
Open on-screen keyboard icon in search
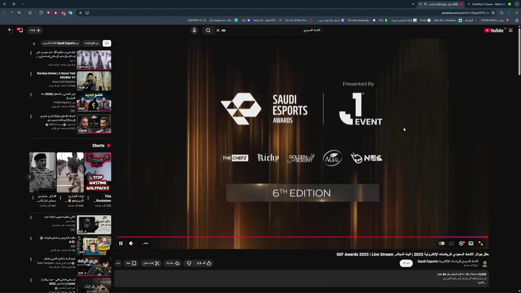pyautogui.click(x=223, y=30)
